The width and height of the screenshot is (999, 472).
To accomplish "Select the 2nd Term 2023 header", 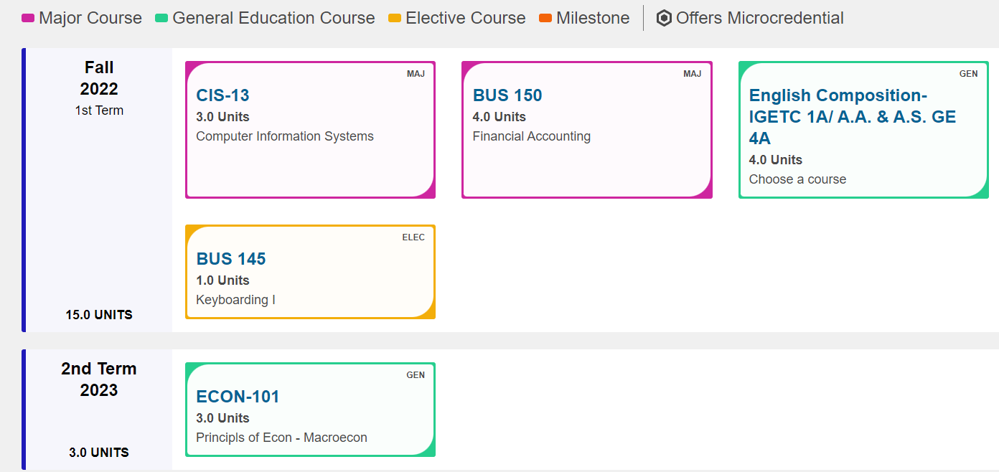I will [99, 379].
